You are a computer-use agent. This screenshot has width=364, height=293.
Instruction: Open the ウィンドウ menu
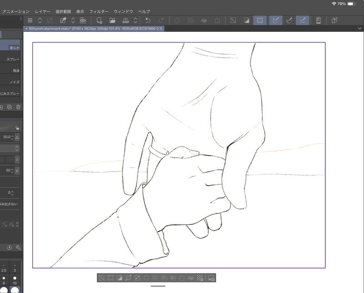(123, 11)
